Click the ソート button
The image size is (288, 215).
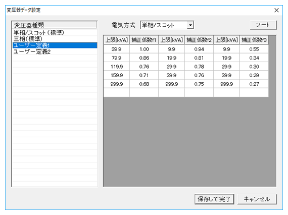click(x=263, y=25)
